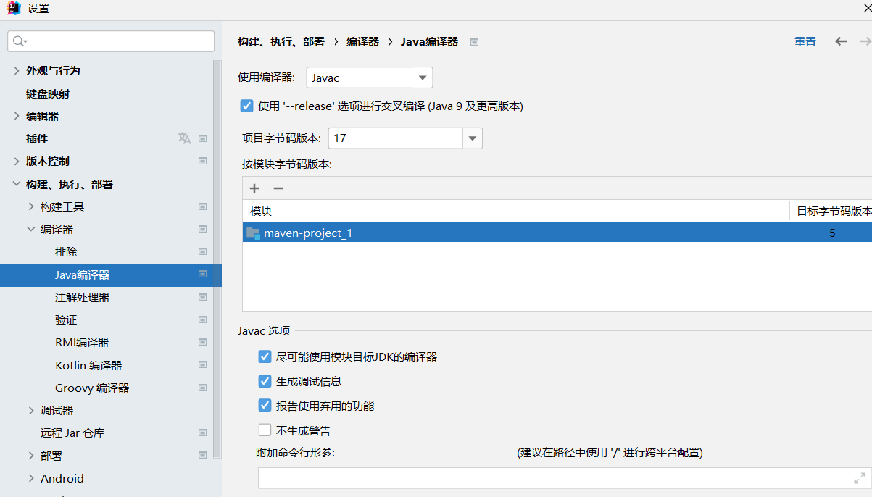This screenshot has width=872, height=497.
Task: Uncheck the 生成调试信息 checkbox
Action: pos(265,381)
